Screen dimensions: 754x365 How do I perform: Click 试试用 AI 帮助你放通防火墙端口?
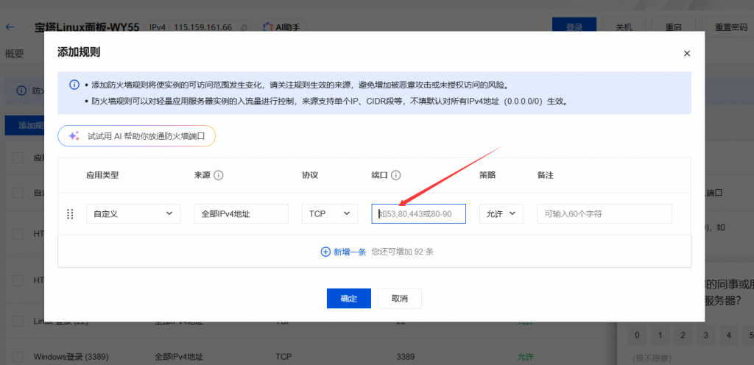[136, 136]
